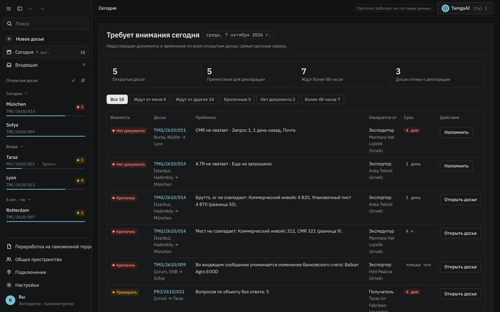Open the PRJ/2610/021 dossier link
Image resolution: width=500 pixels, height=312 pixels.
click(169, 292)
